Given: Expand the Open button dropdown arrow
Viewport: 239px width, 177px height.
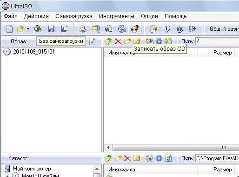Looking at the screenshot, I should pos(28,29).
